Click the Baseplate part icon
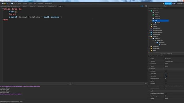 pos(153,19)
